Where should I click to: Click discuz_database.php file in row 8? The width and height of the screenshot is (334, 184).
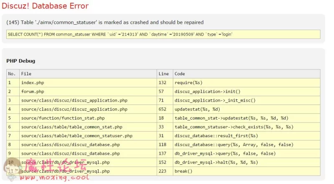click(x=88, y=145)
